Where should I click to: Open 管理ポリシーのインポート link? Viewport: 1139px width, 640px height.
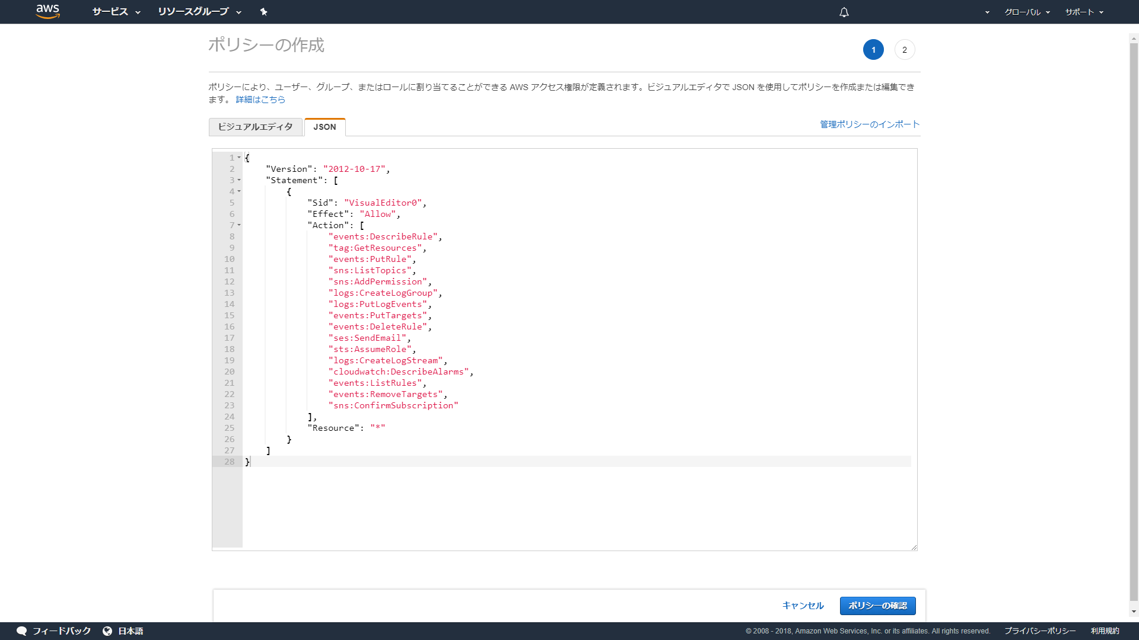(870, 124)
